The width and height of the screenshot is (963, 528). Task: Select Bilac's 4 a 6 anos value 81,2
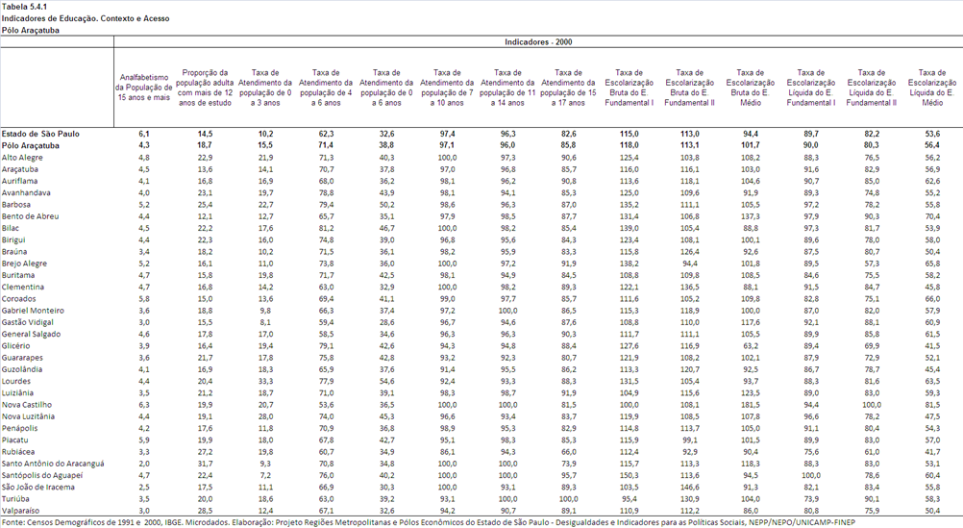pyautogui.click(x=326, y=228)
